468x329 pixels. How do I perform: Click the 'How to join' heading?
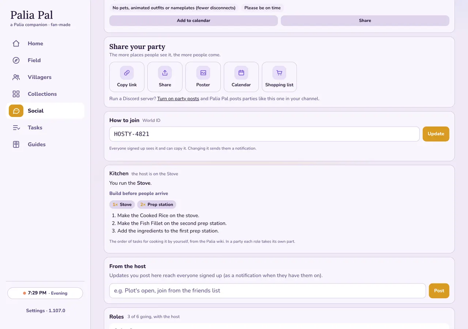tap(124, 120)
